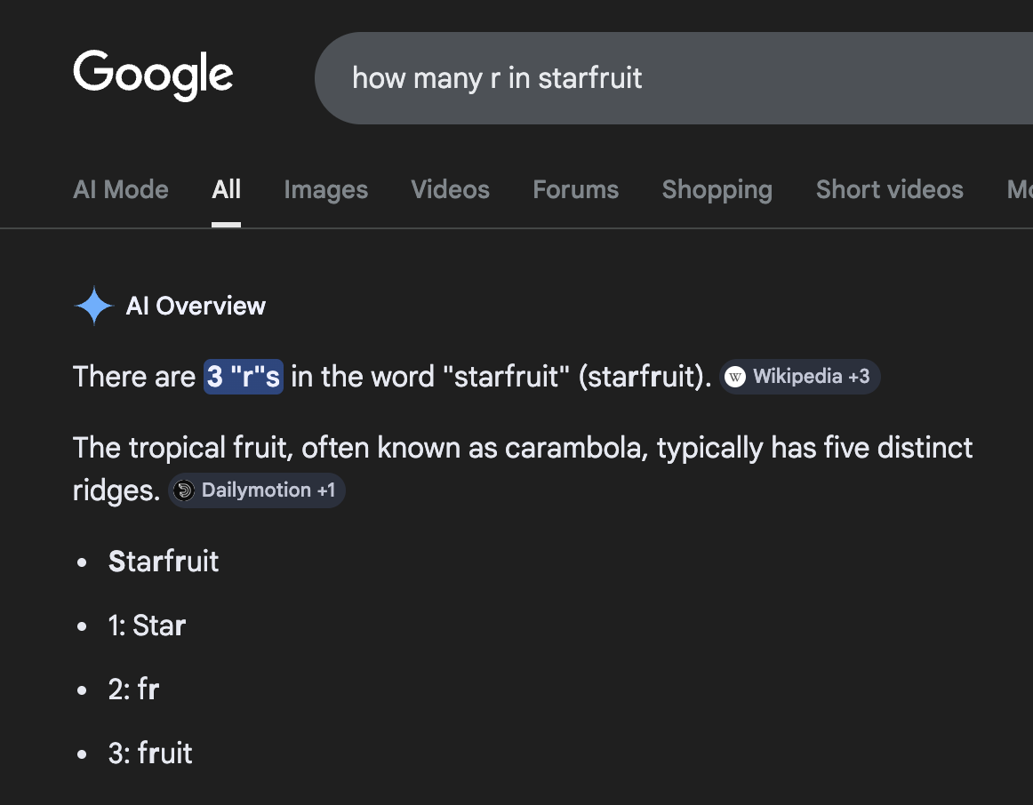This screenshot has height=805, width=1033.
Task: Go to the Forums tab
Action: pyautogui.click(x=575, y=189)
